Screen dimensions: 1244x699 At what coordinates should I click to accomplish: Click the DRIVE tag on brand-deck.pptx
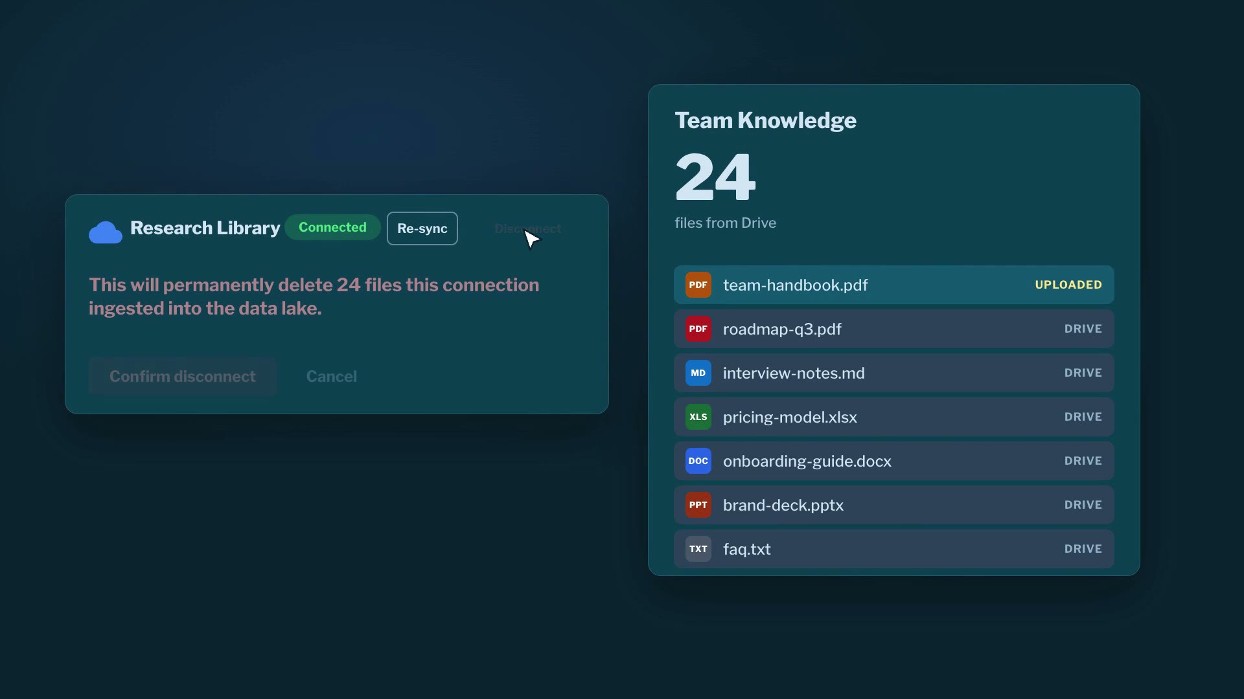point(1083,505)
